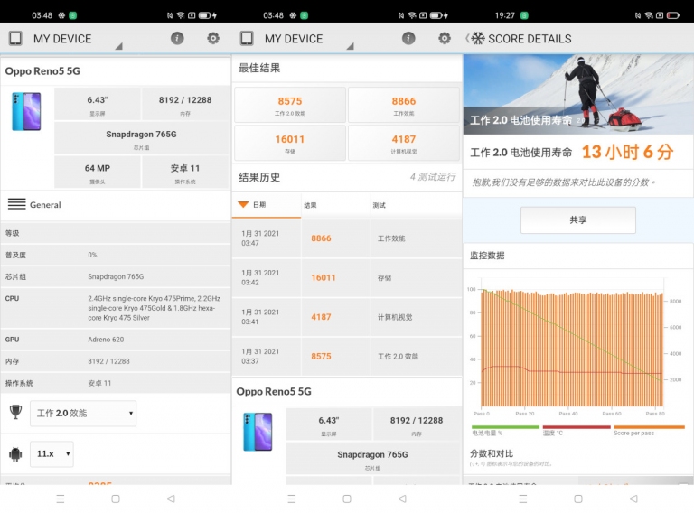Select the CPU specification row
This screenshot has width=694, height=513.
(x=116, y=308)
